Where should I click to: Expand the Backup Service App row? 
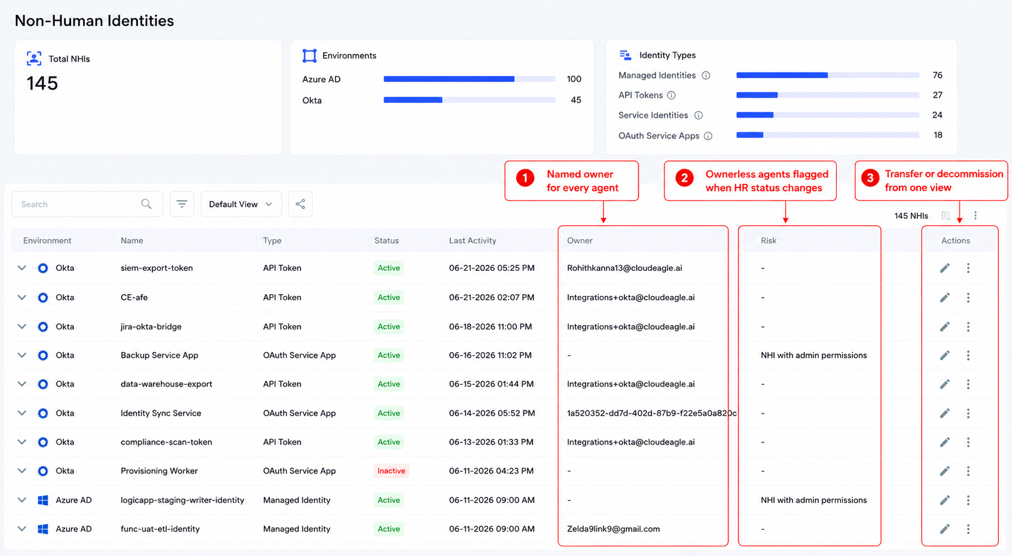(22, 355)
